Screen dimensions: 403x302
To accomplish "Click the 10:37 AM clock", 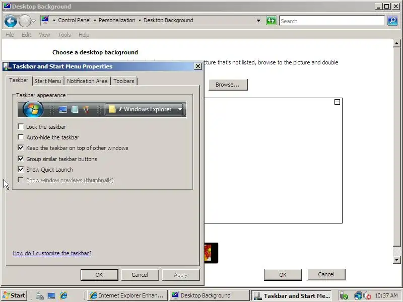I will tap(386, 295).
